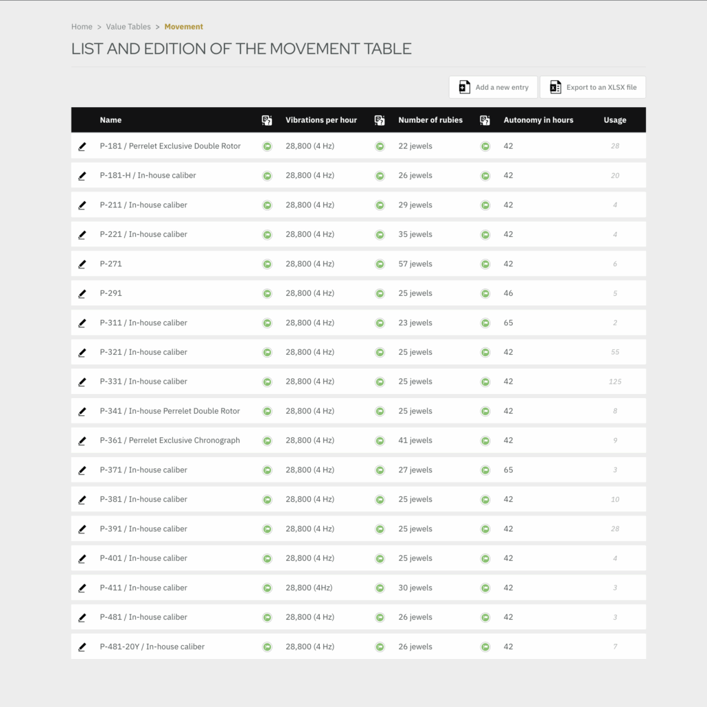The height and width of the screenshot is (707, 707).
Task: Edit the P-181 / Perrelet Exclusive Double Rotor row
Action: click(82, 146)
